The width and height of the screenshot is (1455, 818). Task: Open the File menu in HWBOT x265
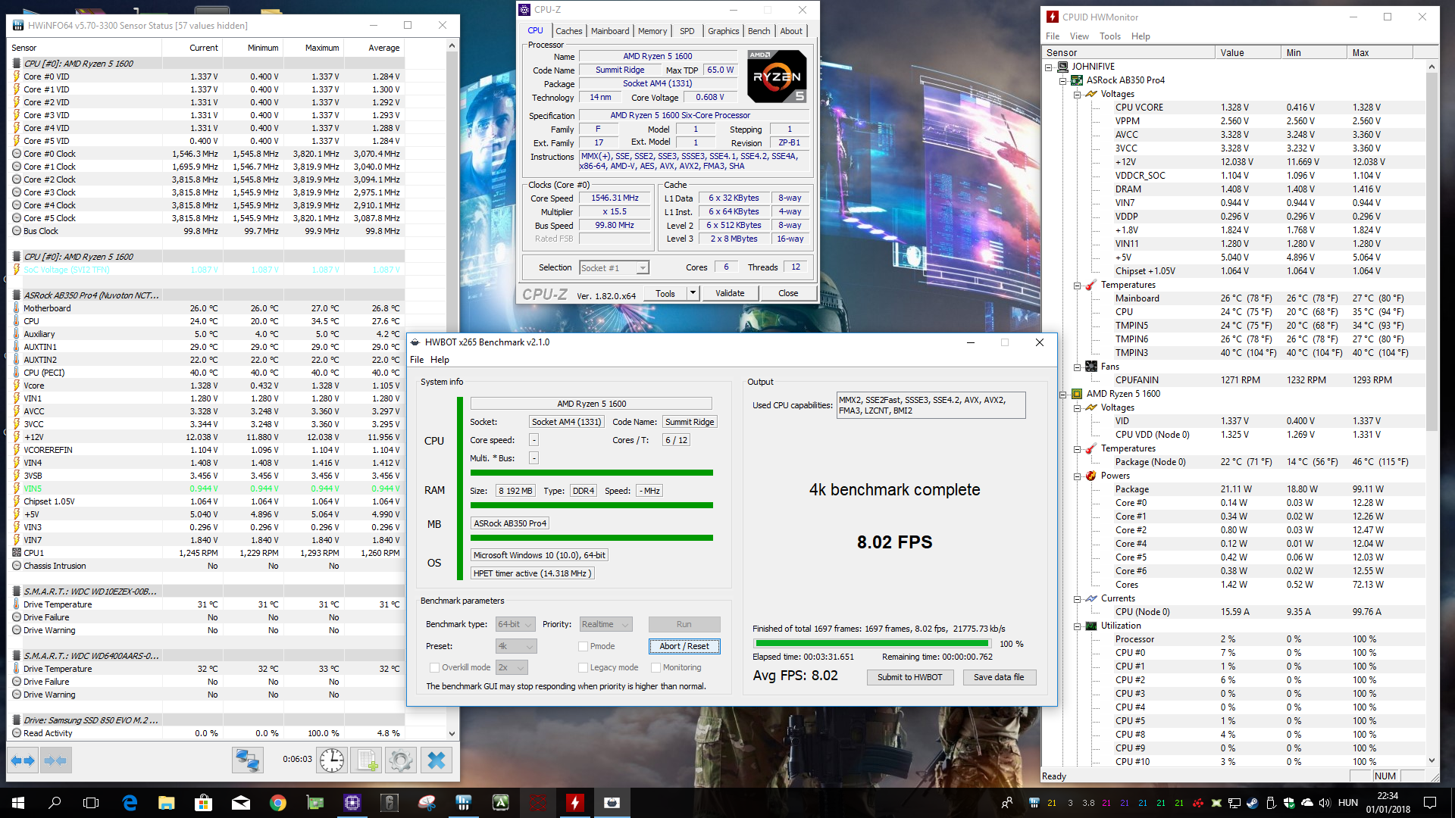pyautogui.click(x=417, y=360)
